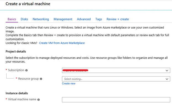Screen dimensions: 172x105
Task: Click the 'Virtual machine name' field label
Action: (x=22, y=99)
